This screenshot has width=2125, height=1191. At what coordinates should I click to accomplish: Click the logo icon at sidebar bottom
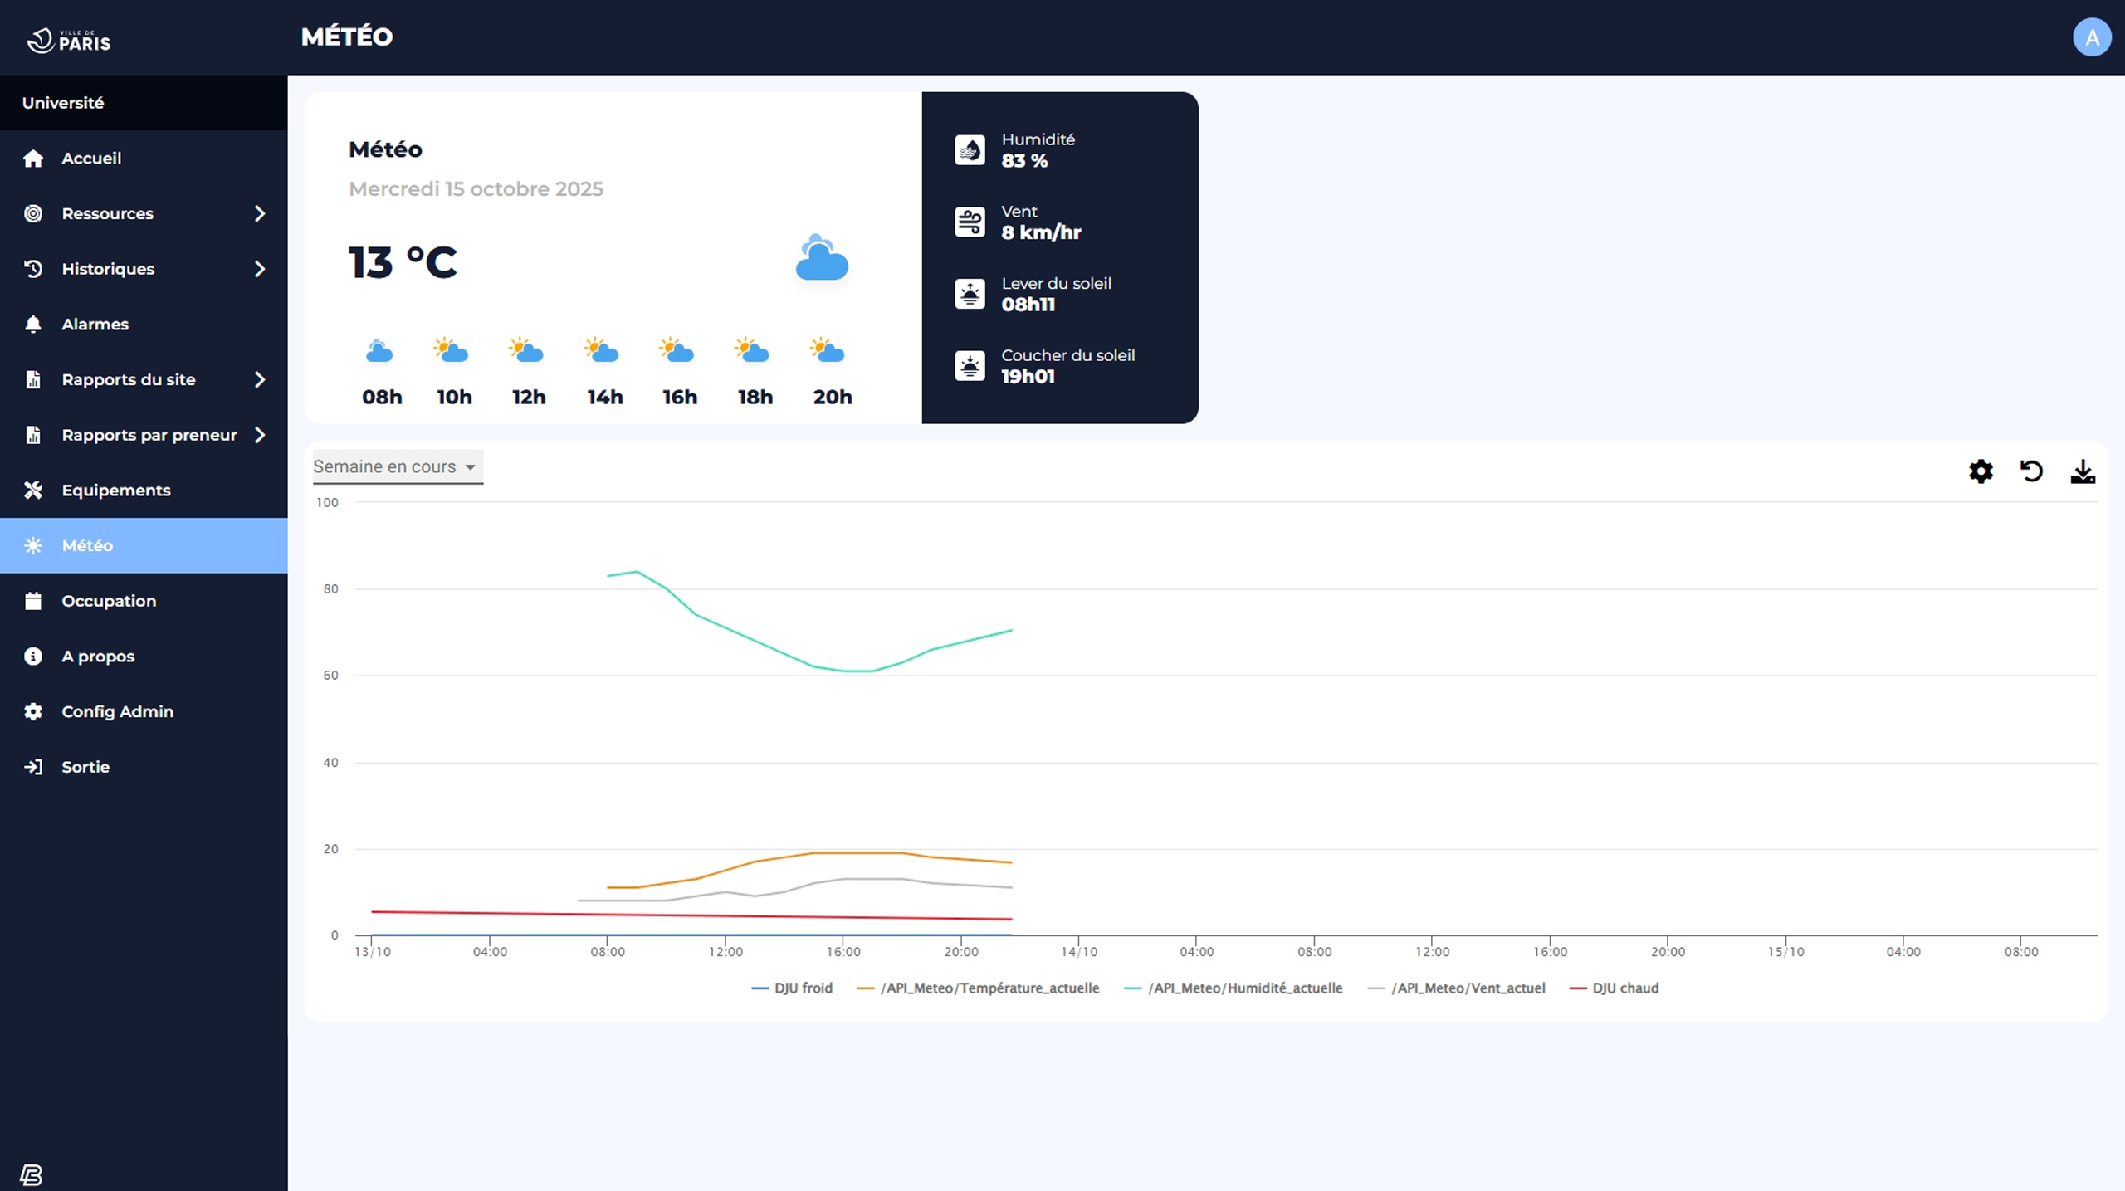pos(32,1174)
